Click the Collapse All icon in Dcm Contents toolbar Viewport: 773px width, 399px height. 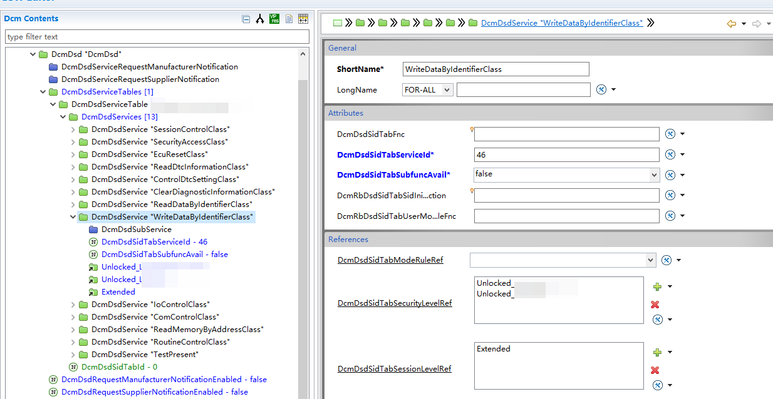point(246,19)
